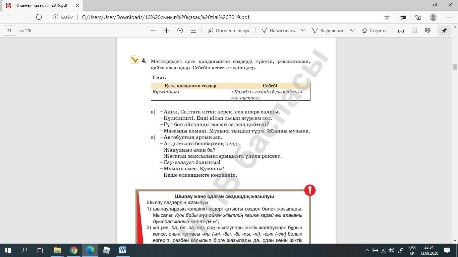The image size is (458, 257).
Task: Toggle fit to width view
Action: [x=193, y=30]
